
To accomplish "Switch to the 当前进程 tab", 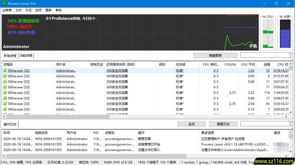I will pyautogui.click(x=26, y=56).
